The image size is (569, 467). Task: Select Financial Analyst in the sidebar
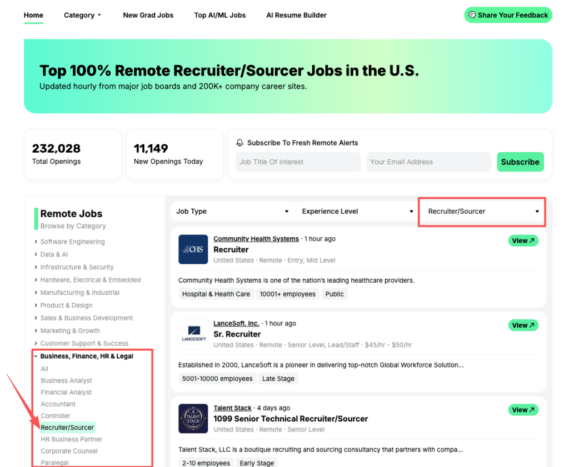click(x=66, y=392)
